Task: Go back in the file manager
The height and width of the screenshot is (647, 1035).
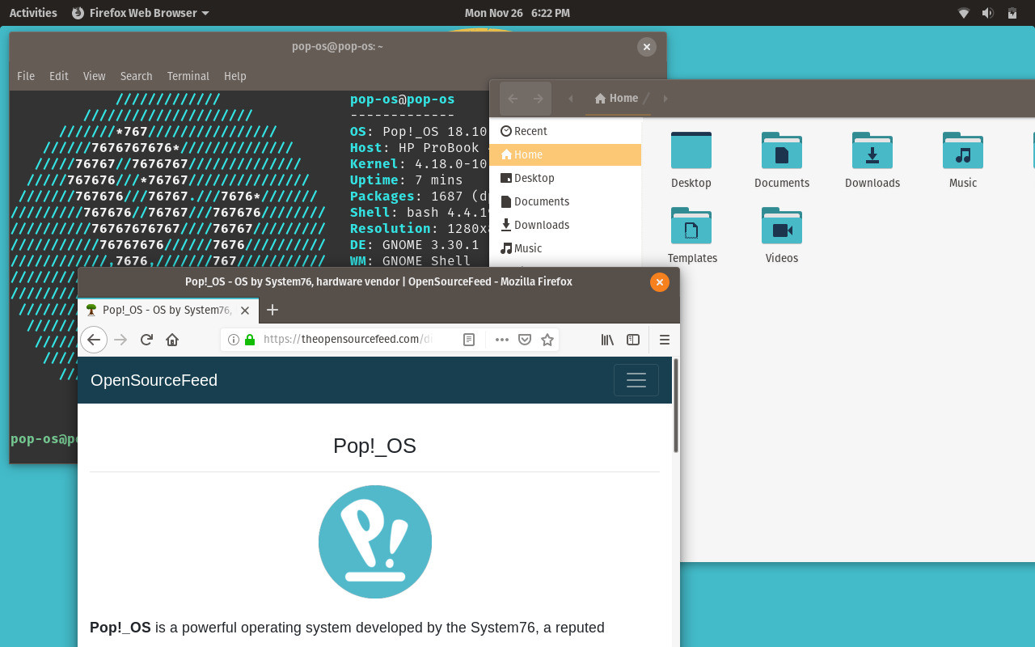Action: [x=512, y=98]
